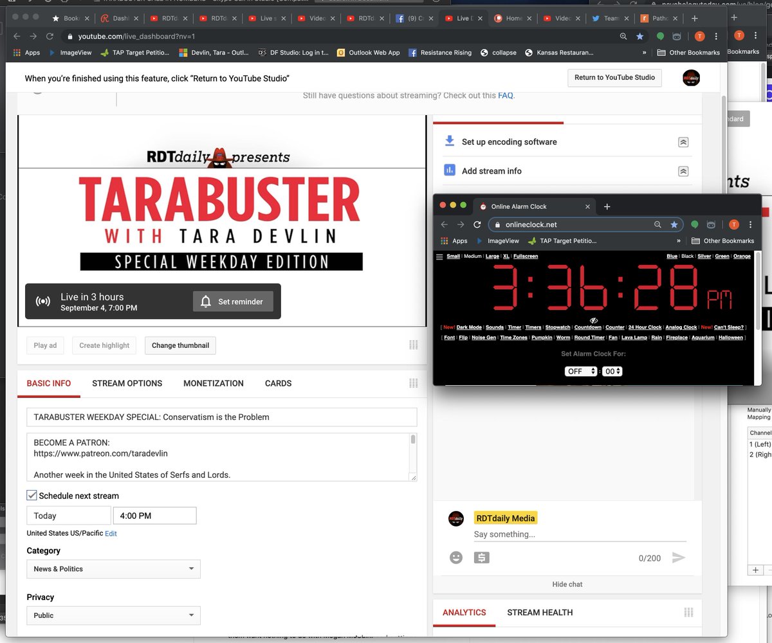The width and height of the screenshot is (772, 643).
Task: Expand hidden bookmarks chevron in alarm clock window
Action: (678, 241)
